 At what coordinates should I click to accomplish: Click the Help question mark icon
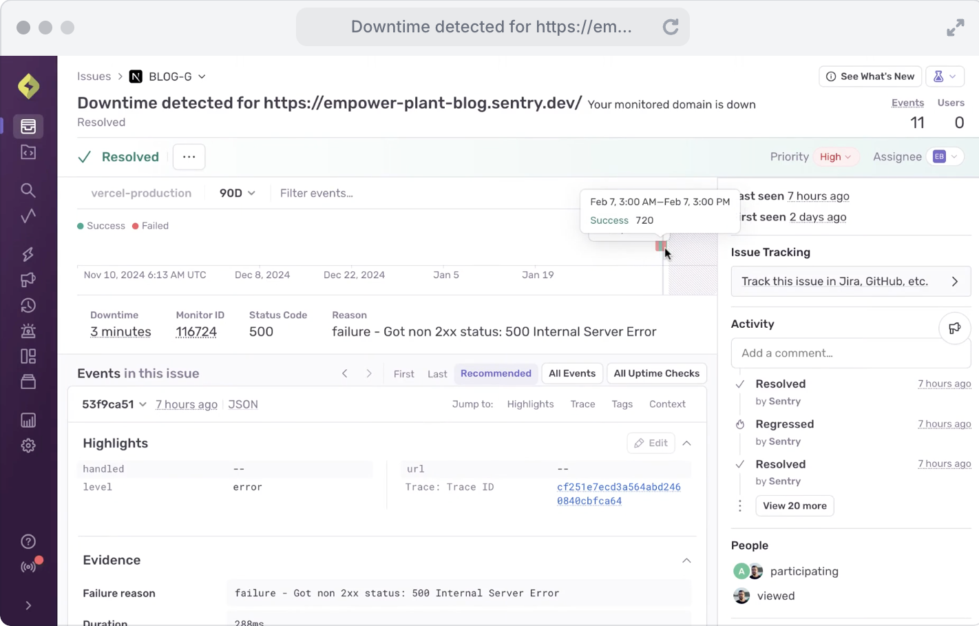tap(28, 541)
